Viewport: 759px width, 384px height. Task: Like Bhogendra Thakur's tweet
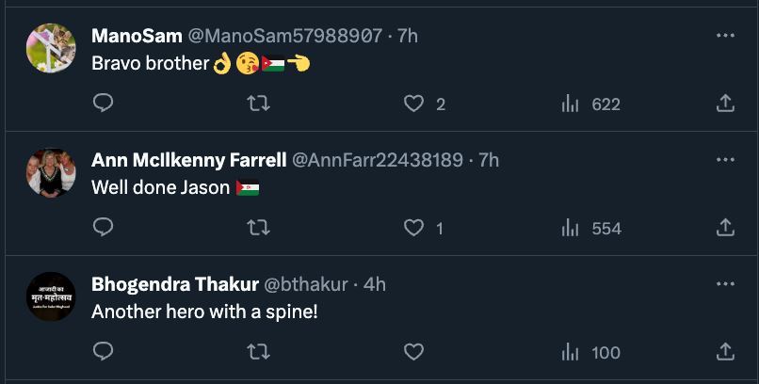[x=413, y=352]
